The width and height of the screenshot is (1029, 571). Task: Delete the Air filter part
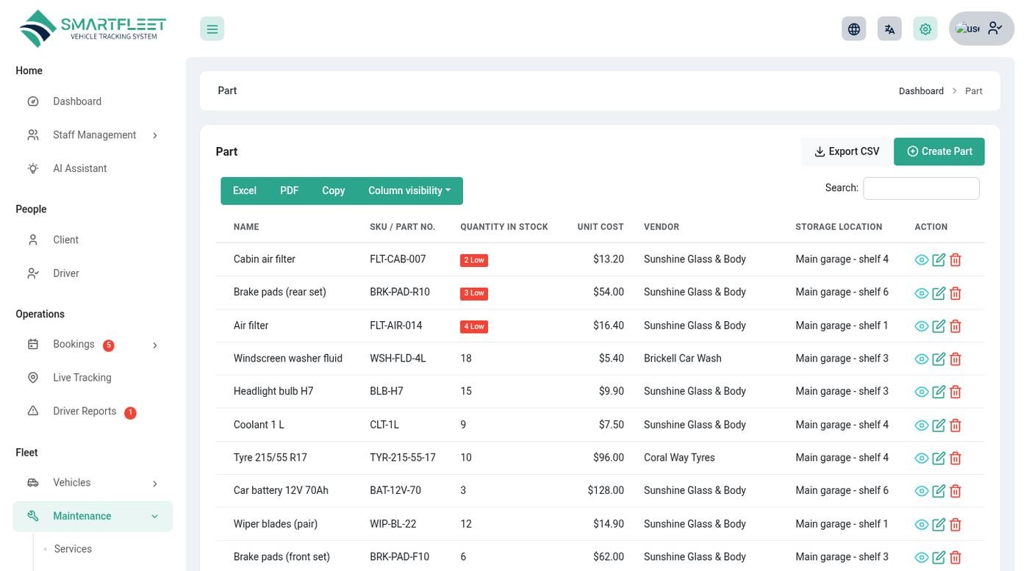(955, 326)
